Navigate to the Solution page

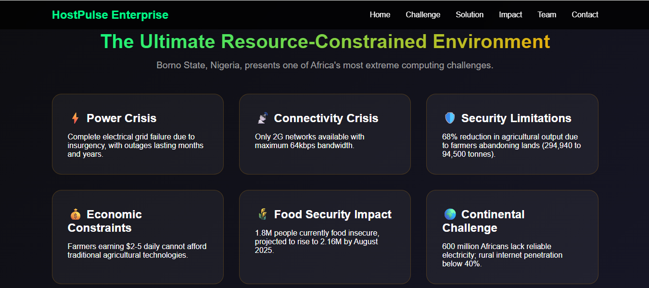coord(470,14)
